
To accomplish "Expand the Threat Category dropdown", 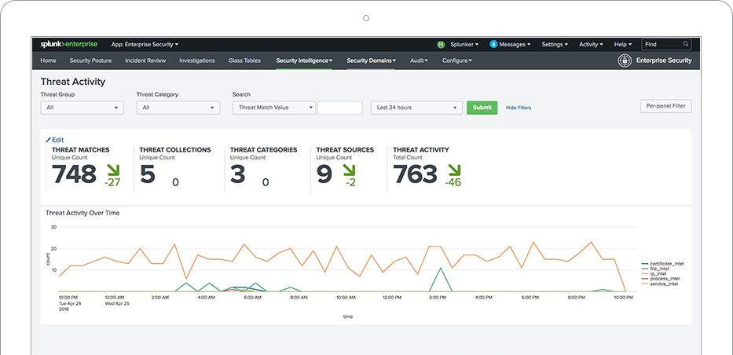I will coord(178,108).
